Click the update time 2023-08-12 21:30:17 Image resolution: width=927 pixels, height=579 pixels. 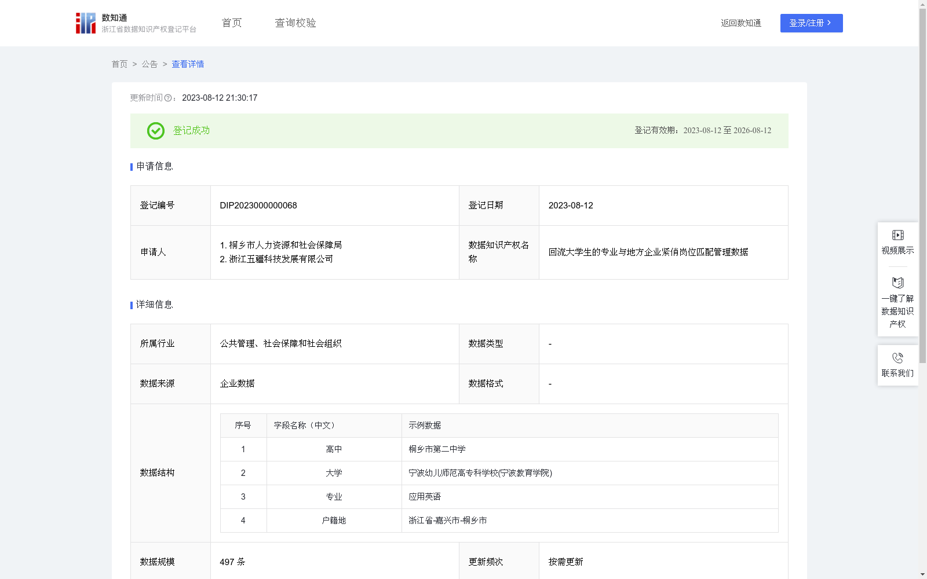[x=220, y=98]
